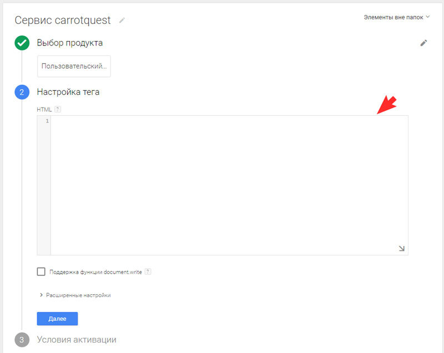The height and width of the screenshot is (353, 444).
Task: Click the green checkmark step one icon
Action: [x=22, y=43]
